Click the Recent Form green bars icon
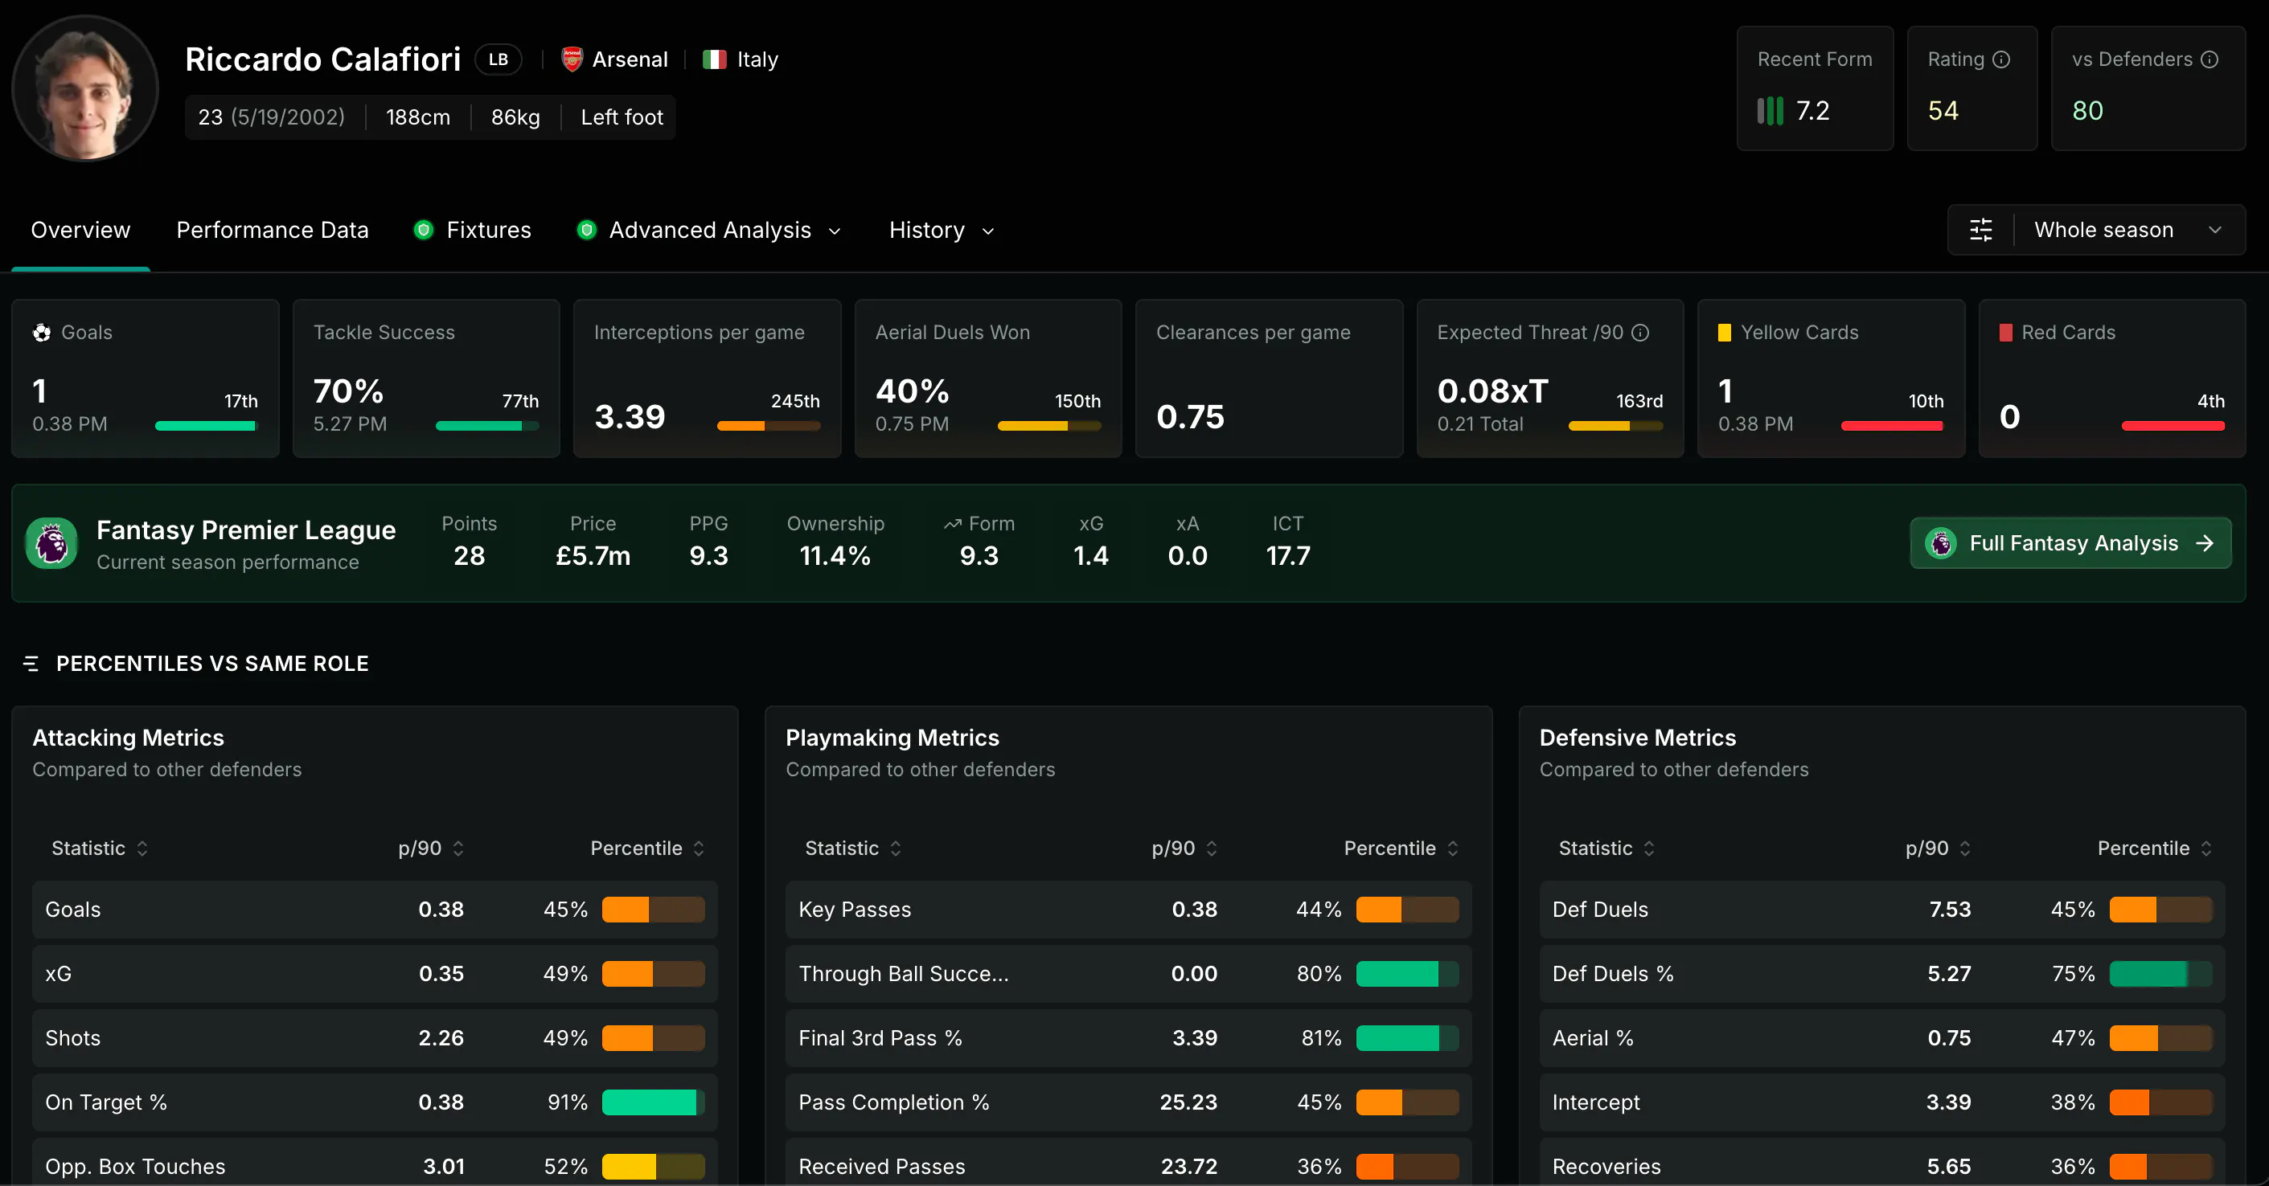Screen dimensions: 2269x1186 pos(1770,111)
